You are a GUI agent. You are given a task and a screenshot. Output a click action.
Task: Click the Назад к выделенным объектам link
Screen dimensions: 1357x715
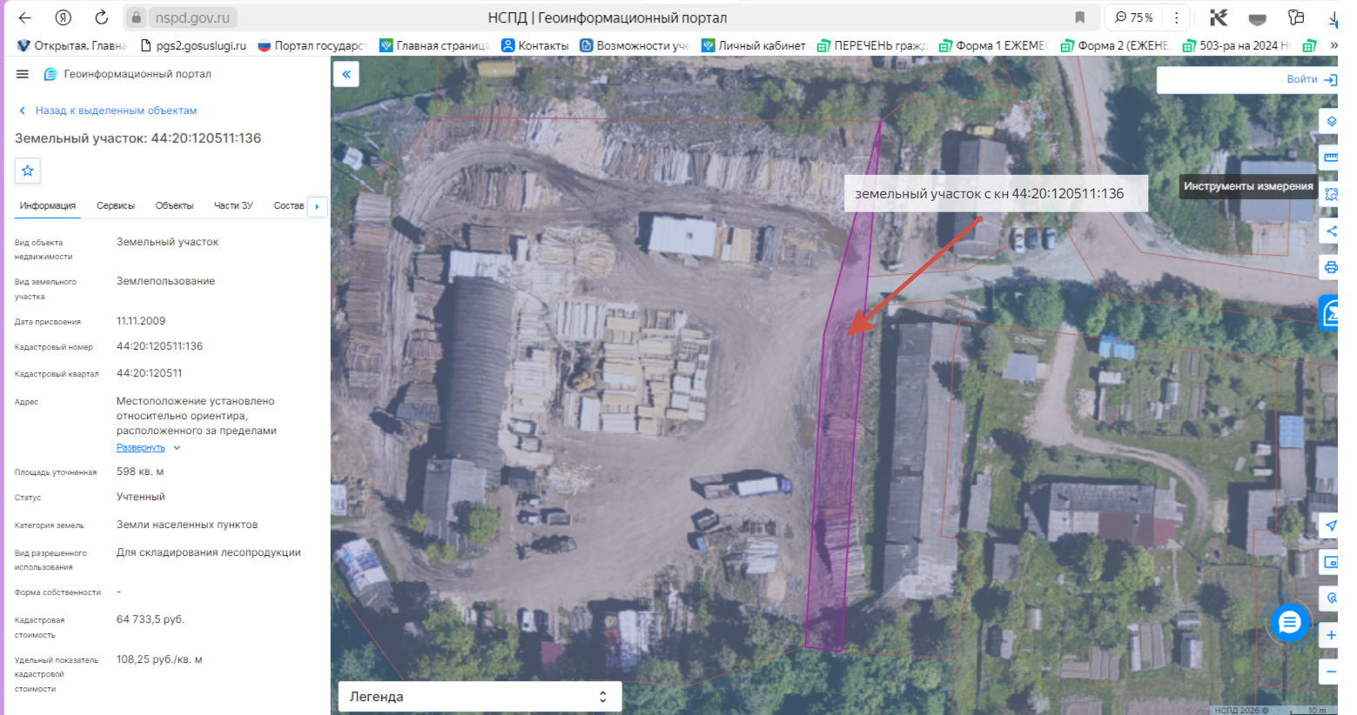pos(108,110)
